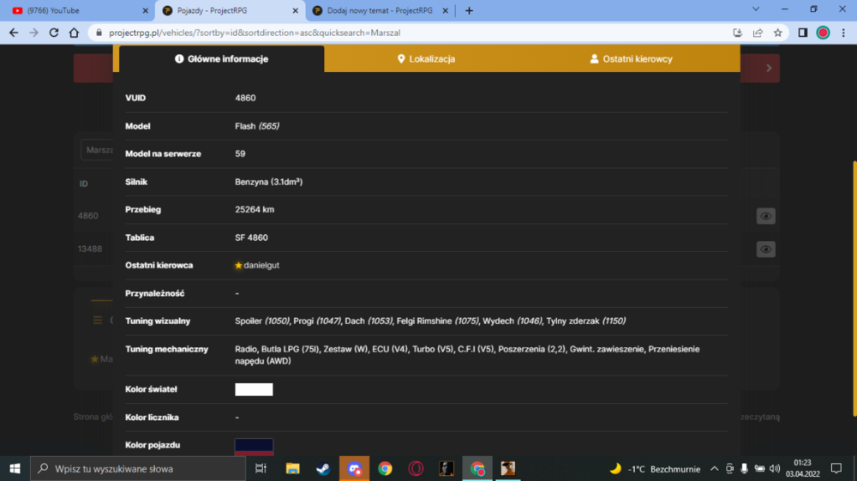Select the Główne informacje tab
857x481 pixels.
pyautogui.click(x=221, y=58)
